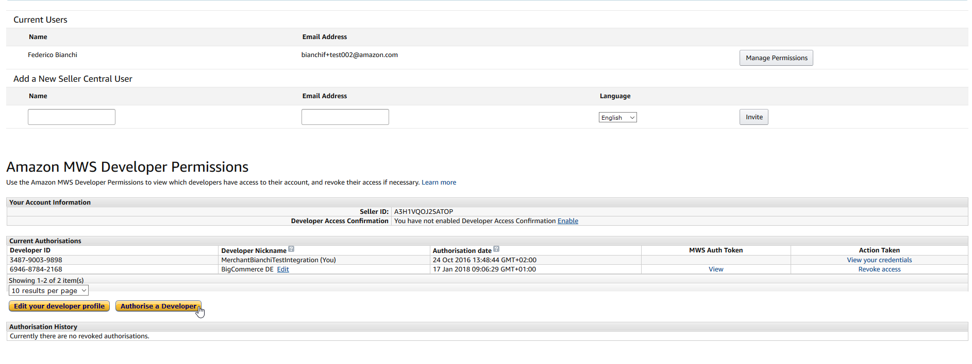
Task: Click date 24 Oct 2016 13:48:44 GMT+02:00
Action: (484, 260)
